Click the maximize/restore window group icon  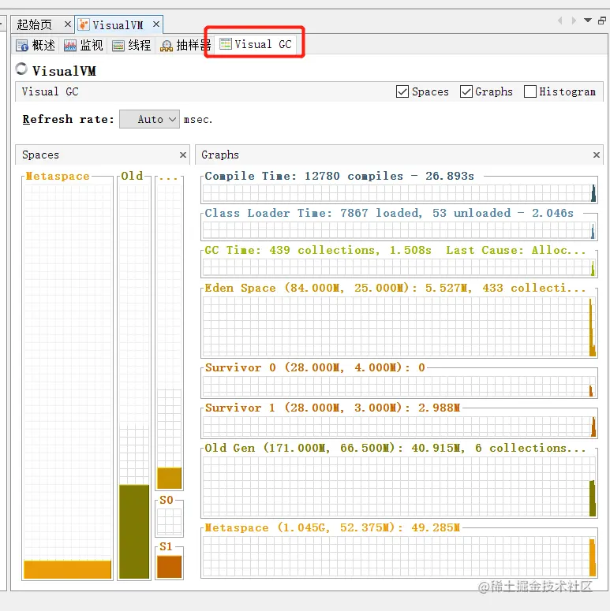(602, 20)
